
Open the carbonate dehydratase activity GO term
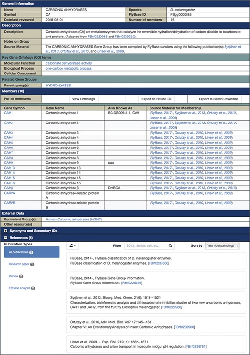[x=69, y=63]
